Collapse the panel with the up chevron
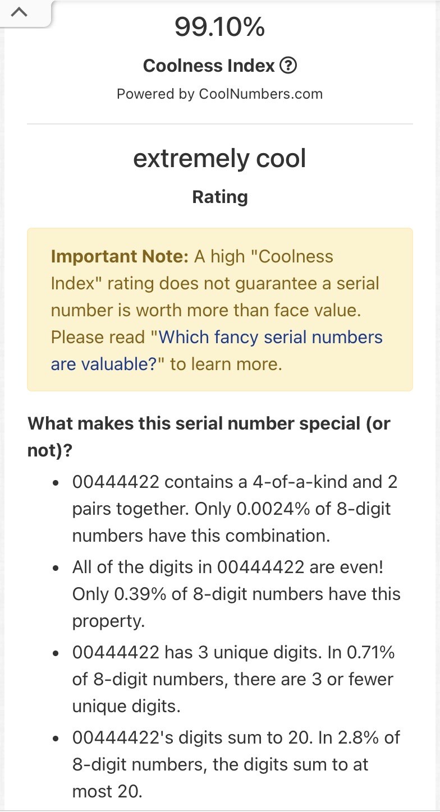The height and width of the screenshot is (812, 440). pos(19,12)
